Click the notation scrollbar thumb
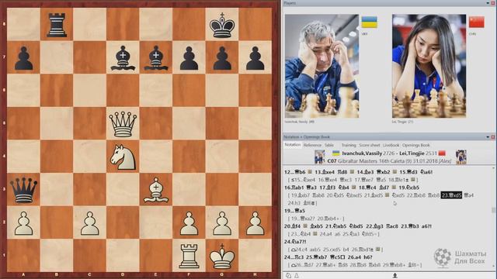The image size is (497, 279). pyautogui.click(x=493, y=210)
